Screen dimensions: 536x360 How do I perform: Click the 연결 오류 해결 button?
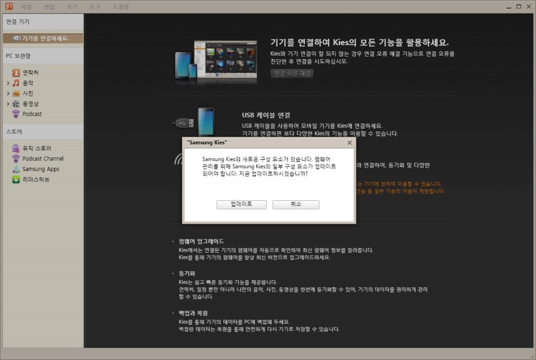tap(292, 73)
